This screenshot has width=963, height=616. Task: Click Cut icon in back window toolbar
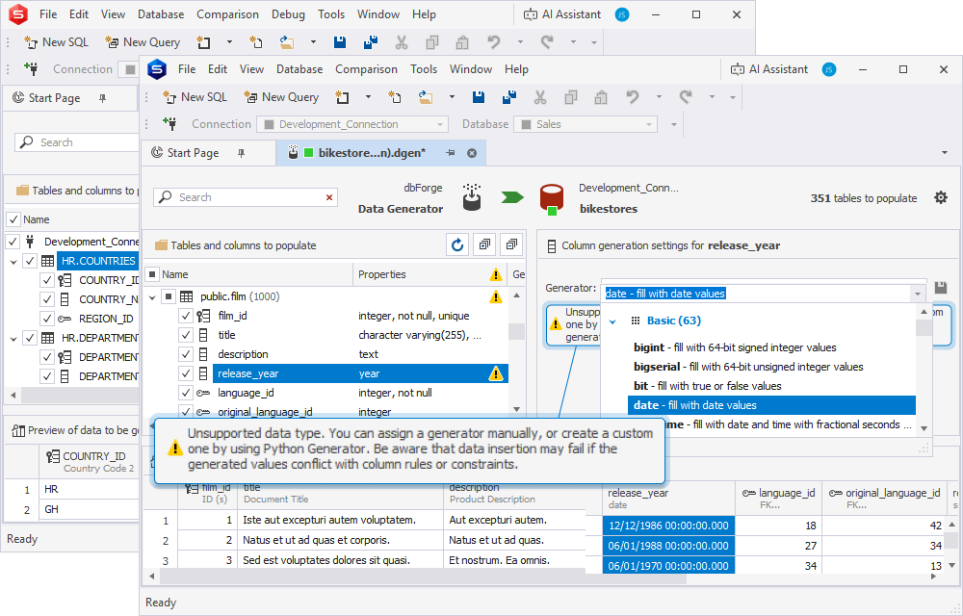point(401,41)
